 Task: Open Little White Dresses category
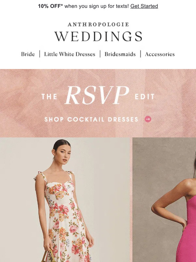click(x=70, y=54)
